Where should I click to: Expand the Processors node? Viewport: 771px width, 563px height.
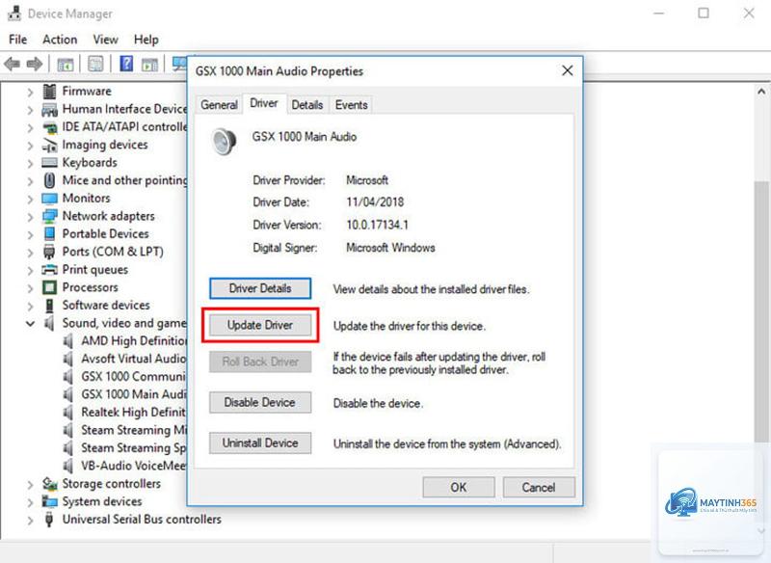30,288
